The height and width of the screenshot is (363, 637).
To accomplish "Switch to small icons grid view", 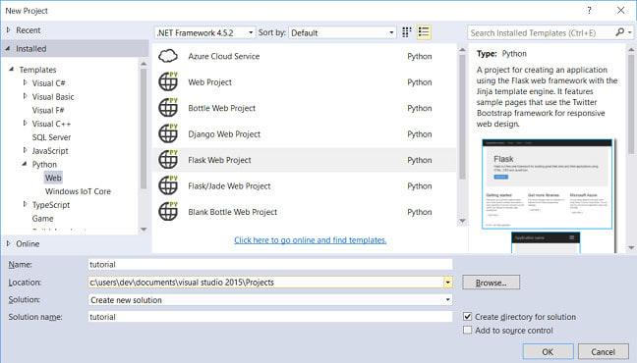I will [407, 32].
